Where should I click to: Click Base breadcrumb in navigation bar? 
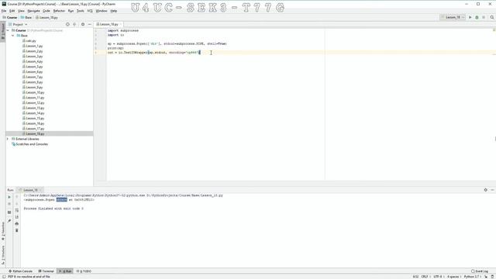tap(26, 17)
